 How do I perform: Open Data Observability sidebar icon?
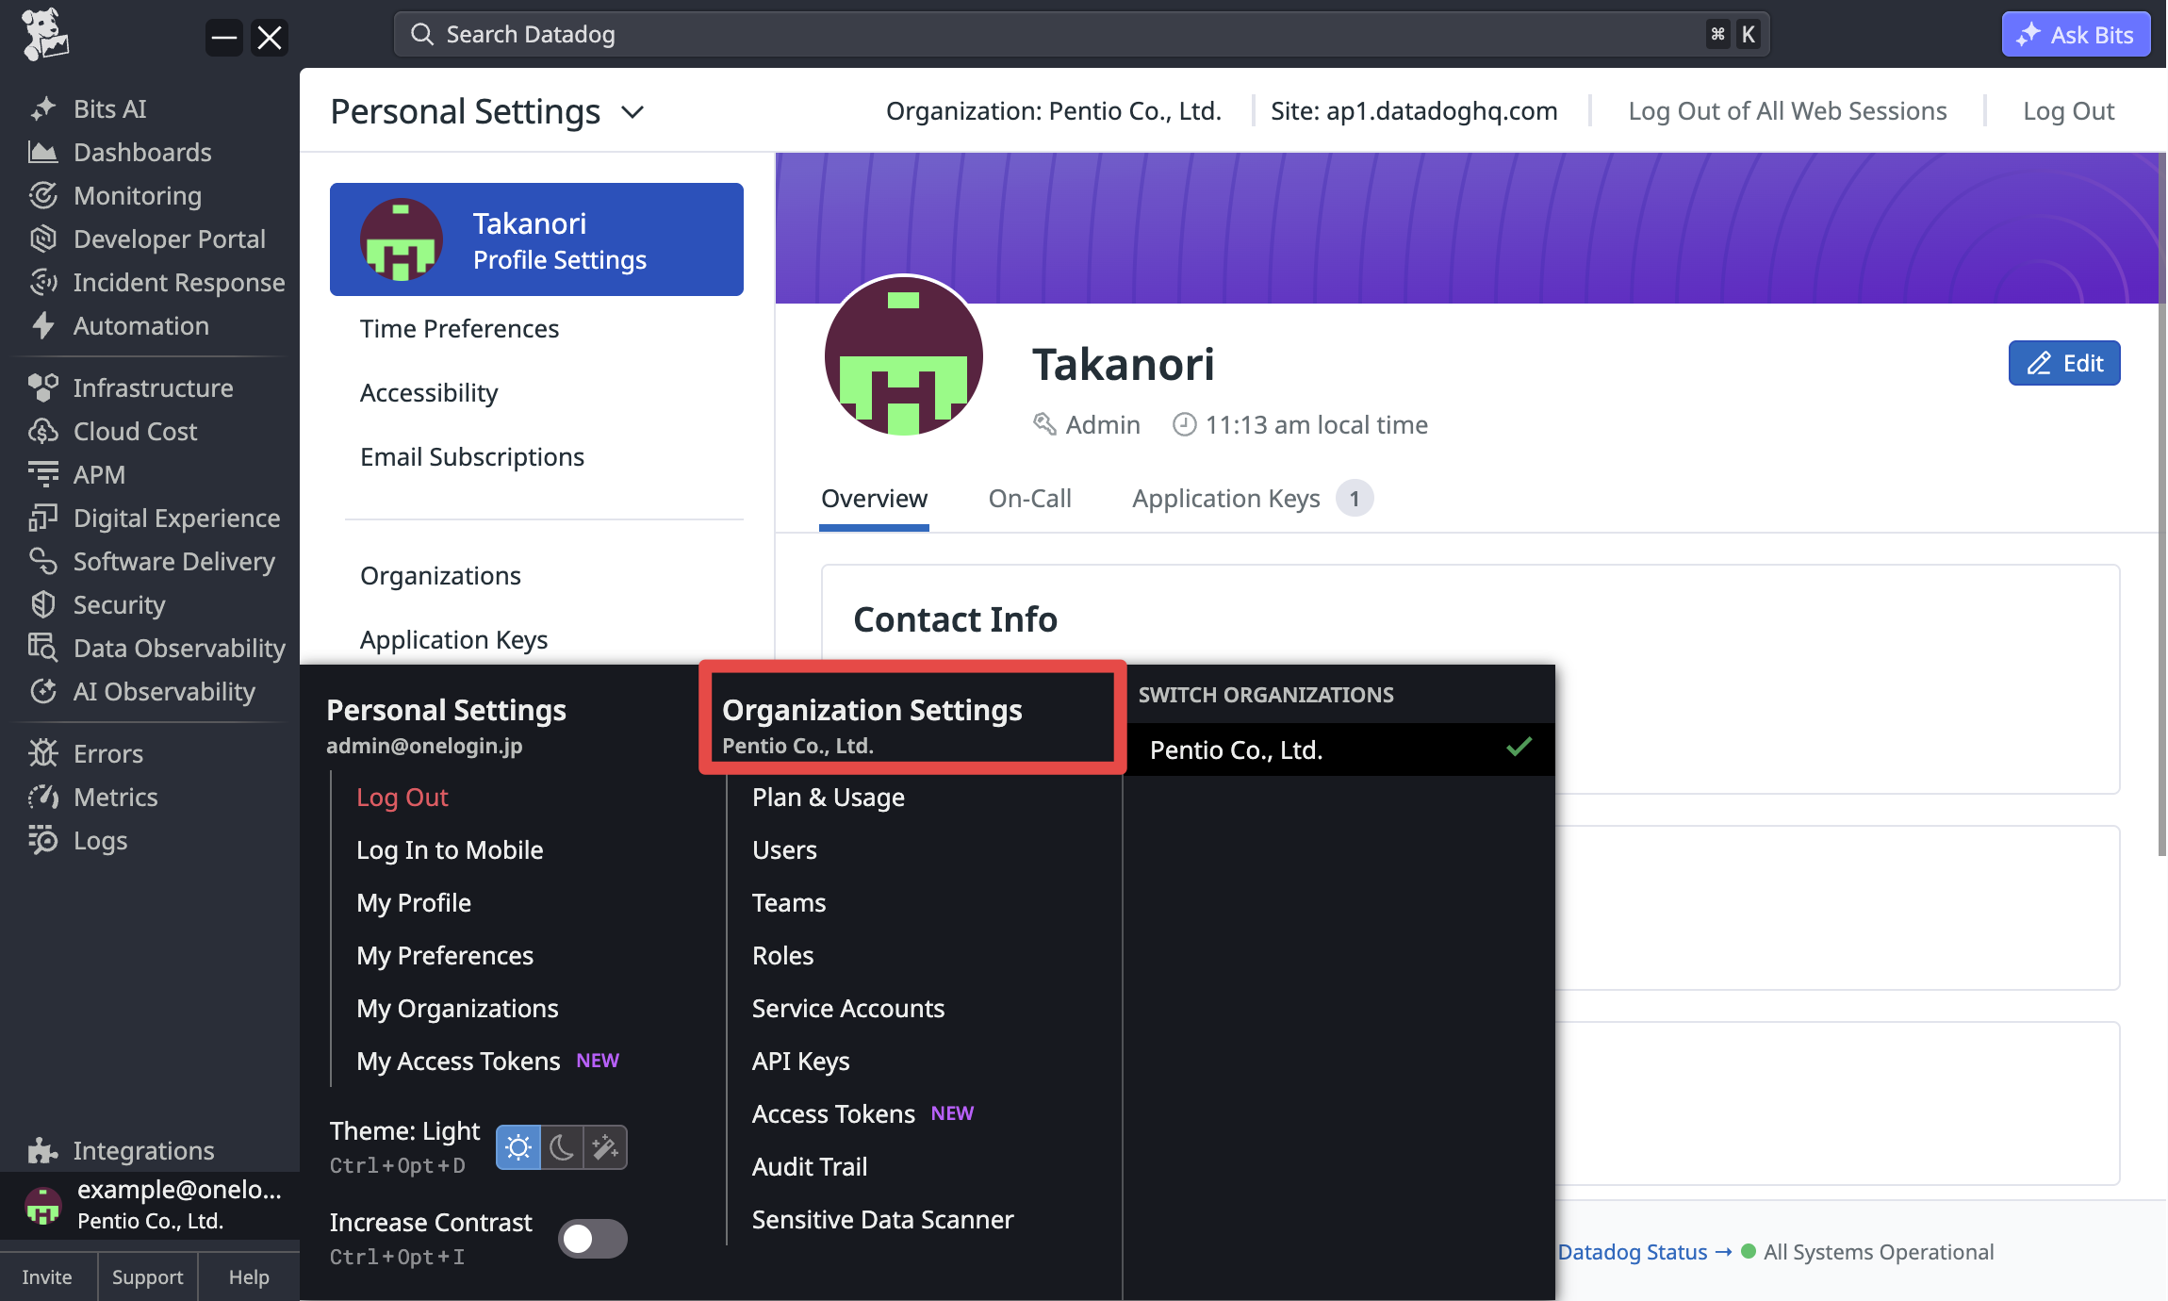pyautogui.click(x=42, y=648)
